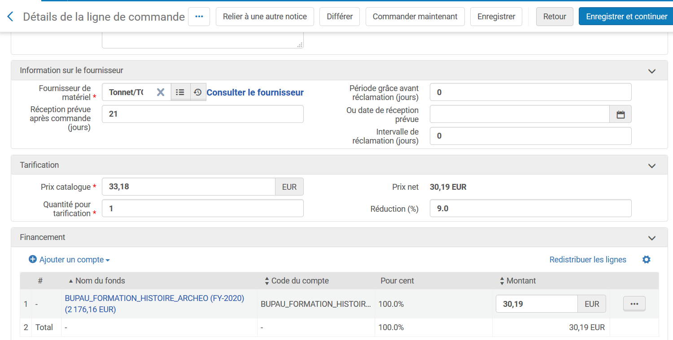Click Consulter le fournisseur link
The image size is (673, 340).
pyautogui.click(x=255, y=92)
